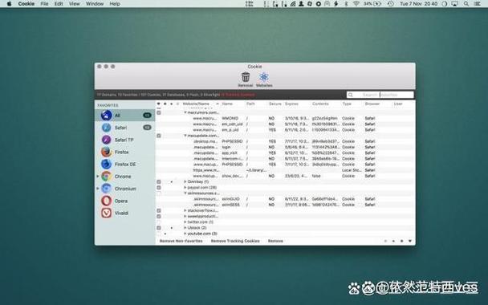The width and height of the screenshot is (488, 305).
Task: Open the File menu
Action: pos(44,4)
